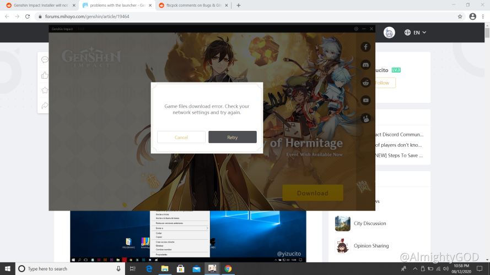This screenshot has width=490, height=275.
Task: Click the City Discussion thumbnail image
Action: click(x=342, y=223)
